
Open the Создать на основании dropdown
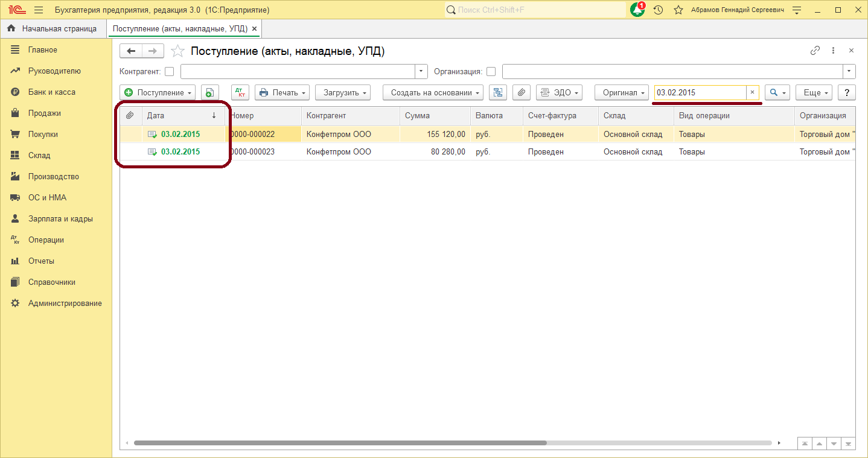pos(433,92)
